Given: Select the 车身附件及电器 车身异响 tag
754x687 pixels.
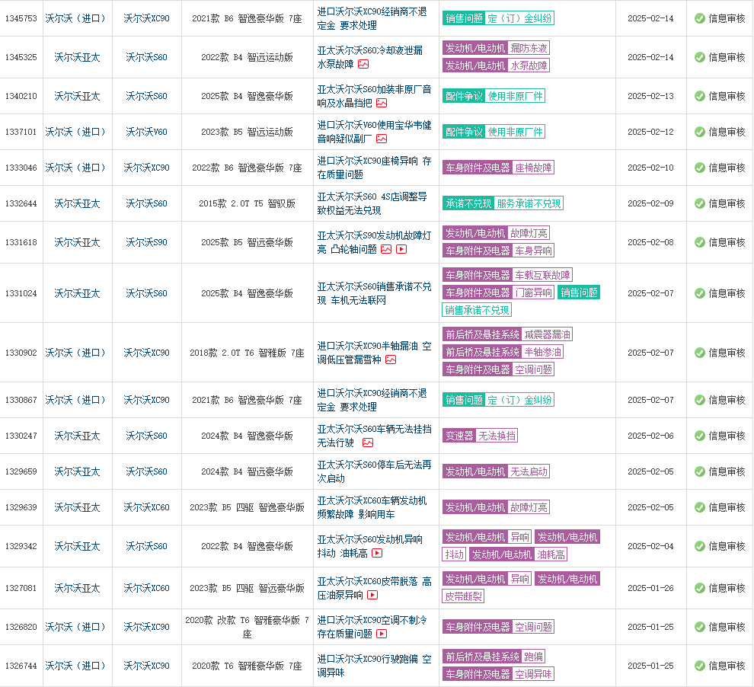Looking at the screenshot, I should click(498, 251).
